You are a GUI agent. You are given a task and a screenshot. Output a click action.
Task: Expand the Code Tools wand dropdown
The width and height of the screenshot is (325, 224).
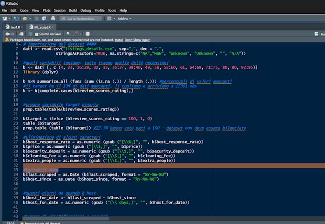(81, 34)
